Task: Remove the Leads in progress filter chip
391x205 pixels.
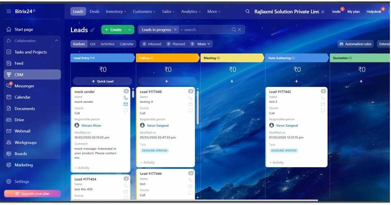Action: click(x=175, y=30)
